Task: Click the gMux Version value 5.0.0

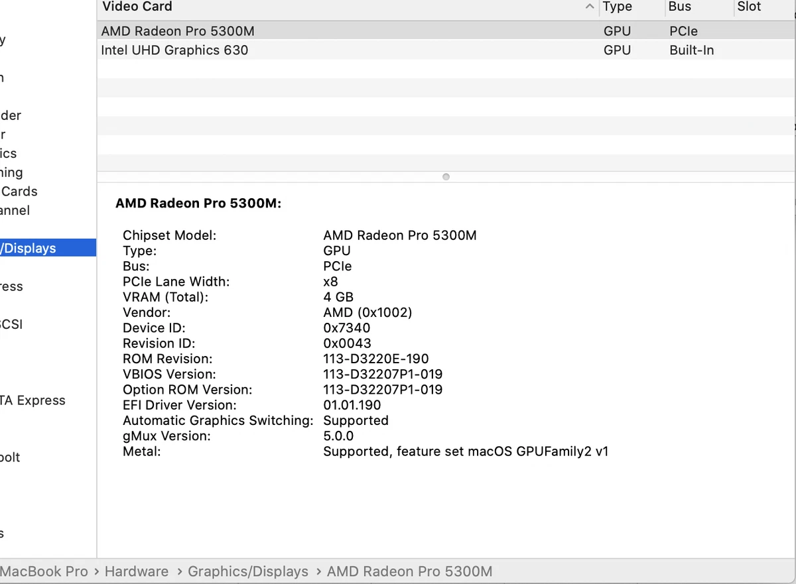Action: click(x=338, y=436)
